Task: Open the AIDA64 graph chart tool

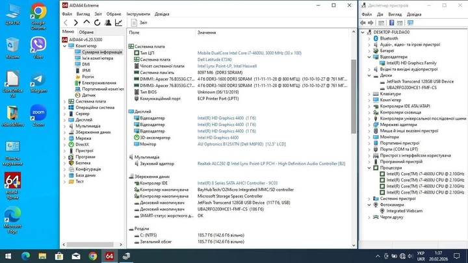Action: click(118, 22)
